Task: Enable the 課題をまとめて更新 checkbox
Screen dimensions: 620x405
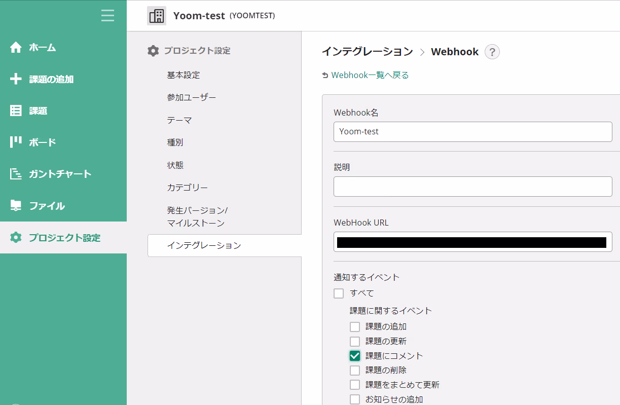Action: point(355,385)
